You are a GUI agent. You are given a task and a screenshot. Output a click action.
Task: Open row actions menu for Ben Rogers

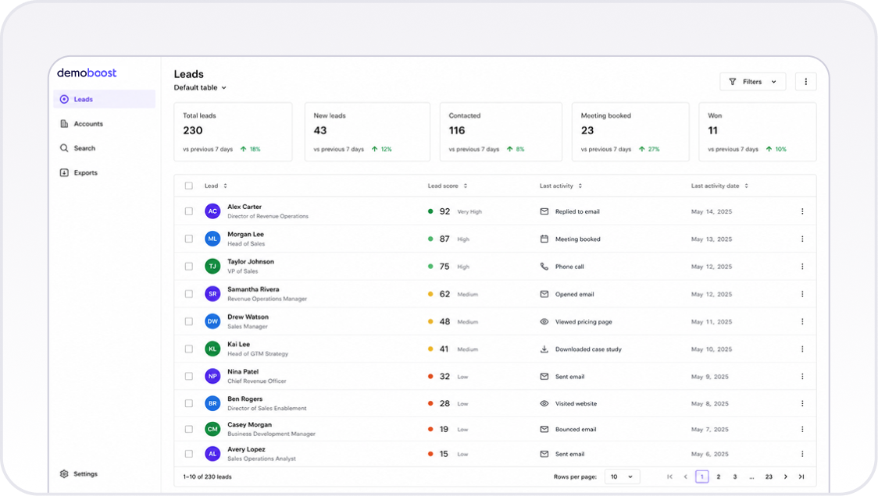tap(802, 403)
